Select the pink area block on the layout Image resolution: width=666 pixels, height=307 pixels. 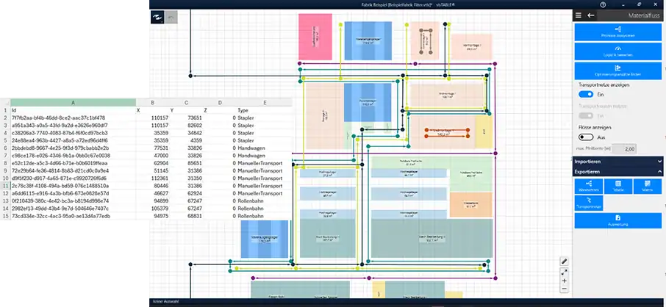pos(315,37)
